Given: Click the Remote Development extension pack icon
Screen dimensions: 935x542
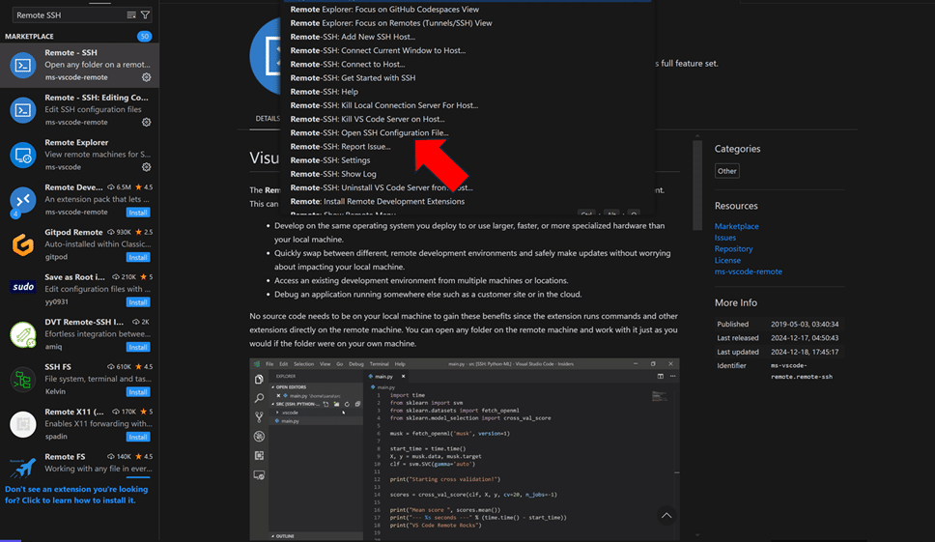Looking at the screenshot, I should (x=22, y=200).
